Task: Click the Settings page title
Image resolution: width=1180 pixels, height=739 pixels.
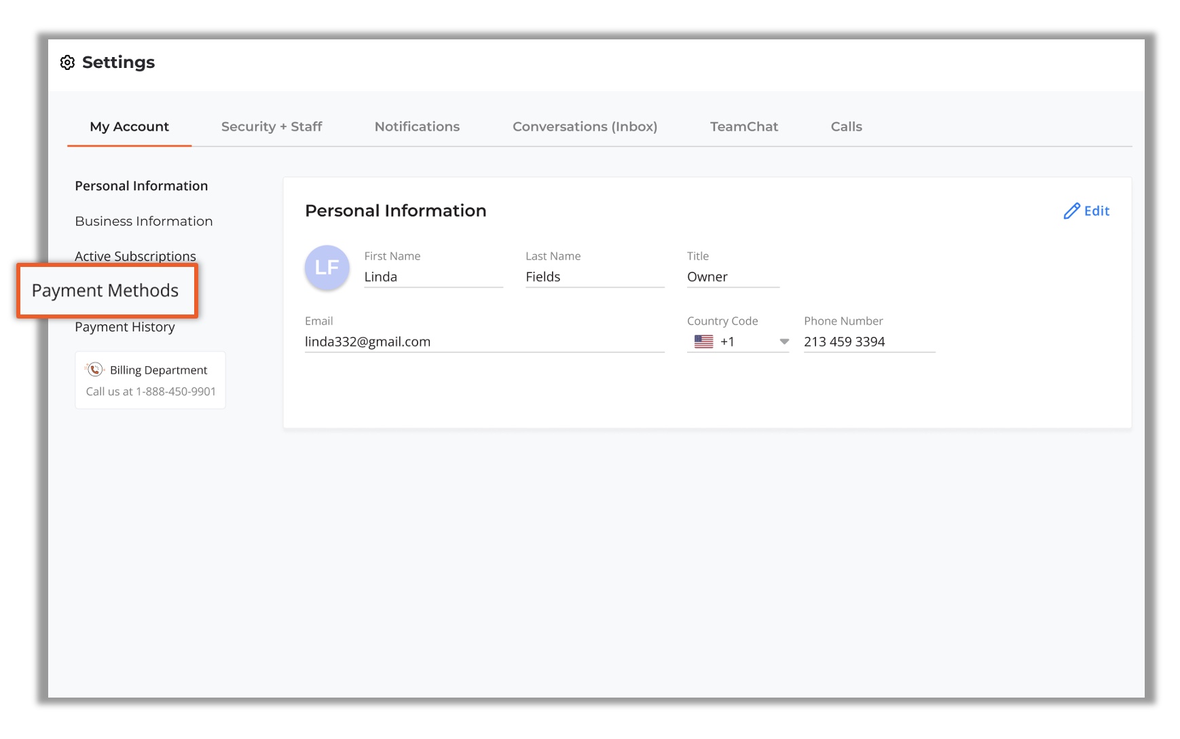Action: [118, 62]
